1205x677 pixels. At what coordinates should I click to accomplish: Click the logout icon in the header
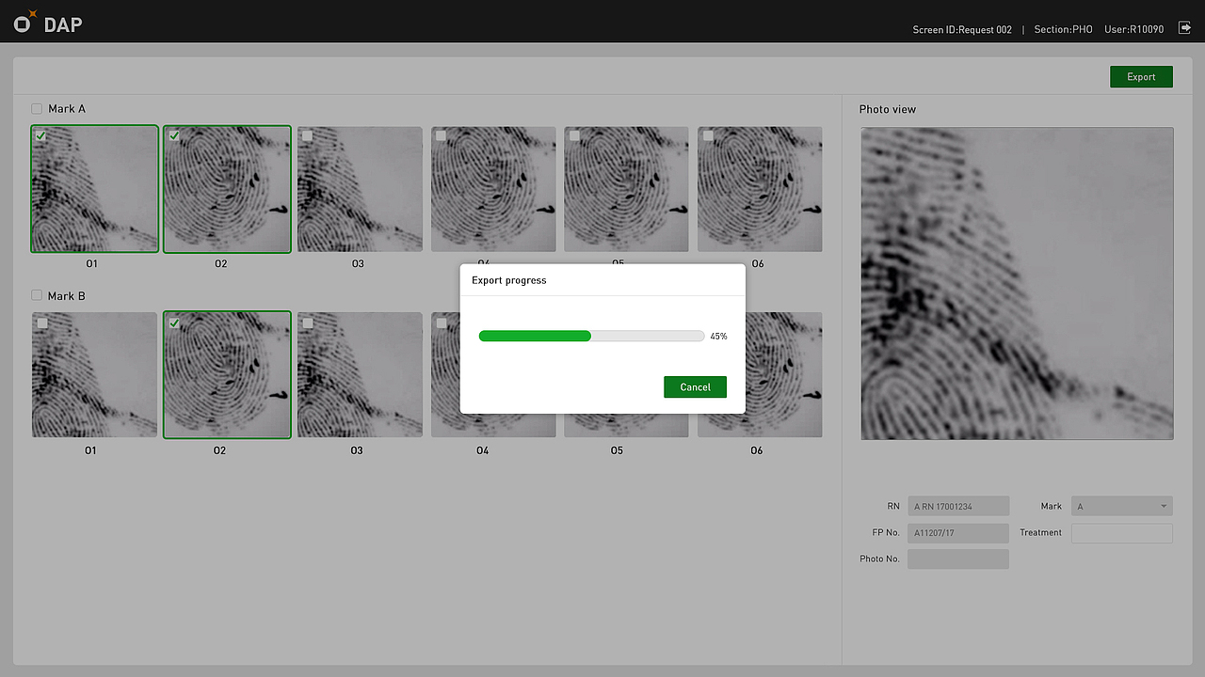pos(1184,28)
